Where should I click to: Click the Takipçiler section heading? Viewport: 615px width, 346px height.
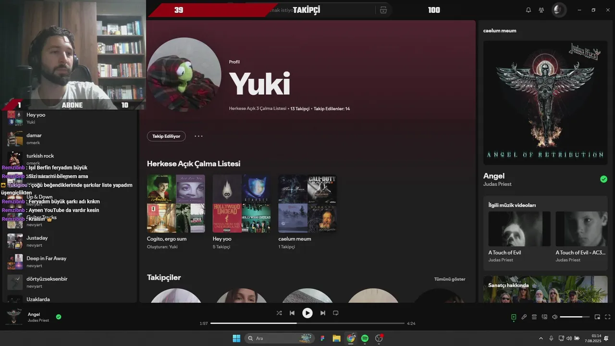(x=164, y=278)
